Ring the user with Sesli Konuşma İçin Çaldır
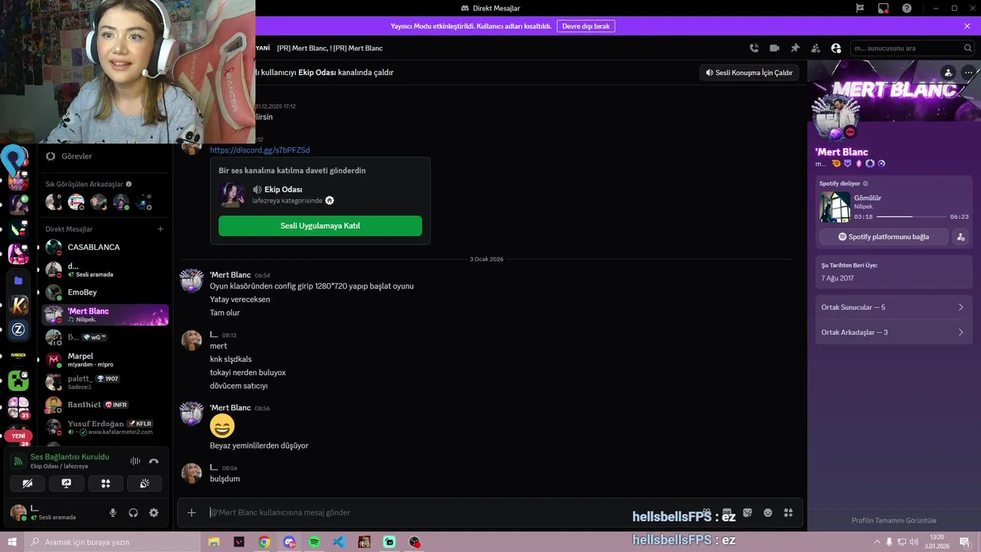The height and width of the screenshot is (552, 981). [749, 73]
